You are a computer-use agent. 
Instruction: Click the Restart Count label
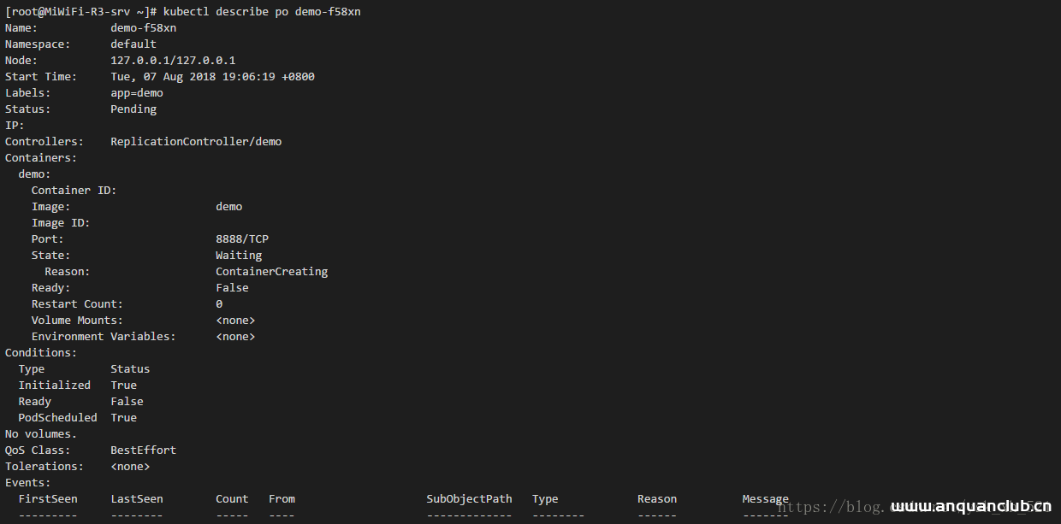77,304
